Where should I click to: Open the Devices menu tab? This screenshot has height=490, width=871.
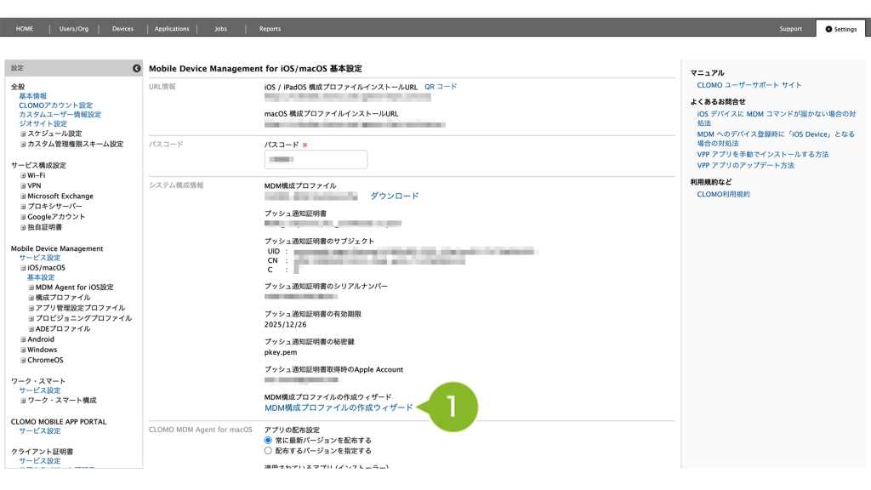point(122,29)
